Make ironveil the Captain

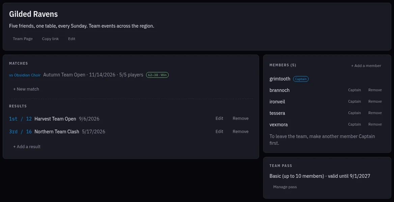click(355, 102)
